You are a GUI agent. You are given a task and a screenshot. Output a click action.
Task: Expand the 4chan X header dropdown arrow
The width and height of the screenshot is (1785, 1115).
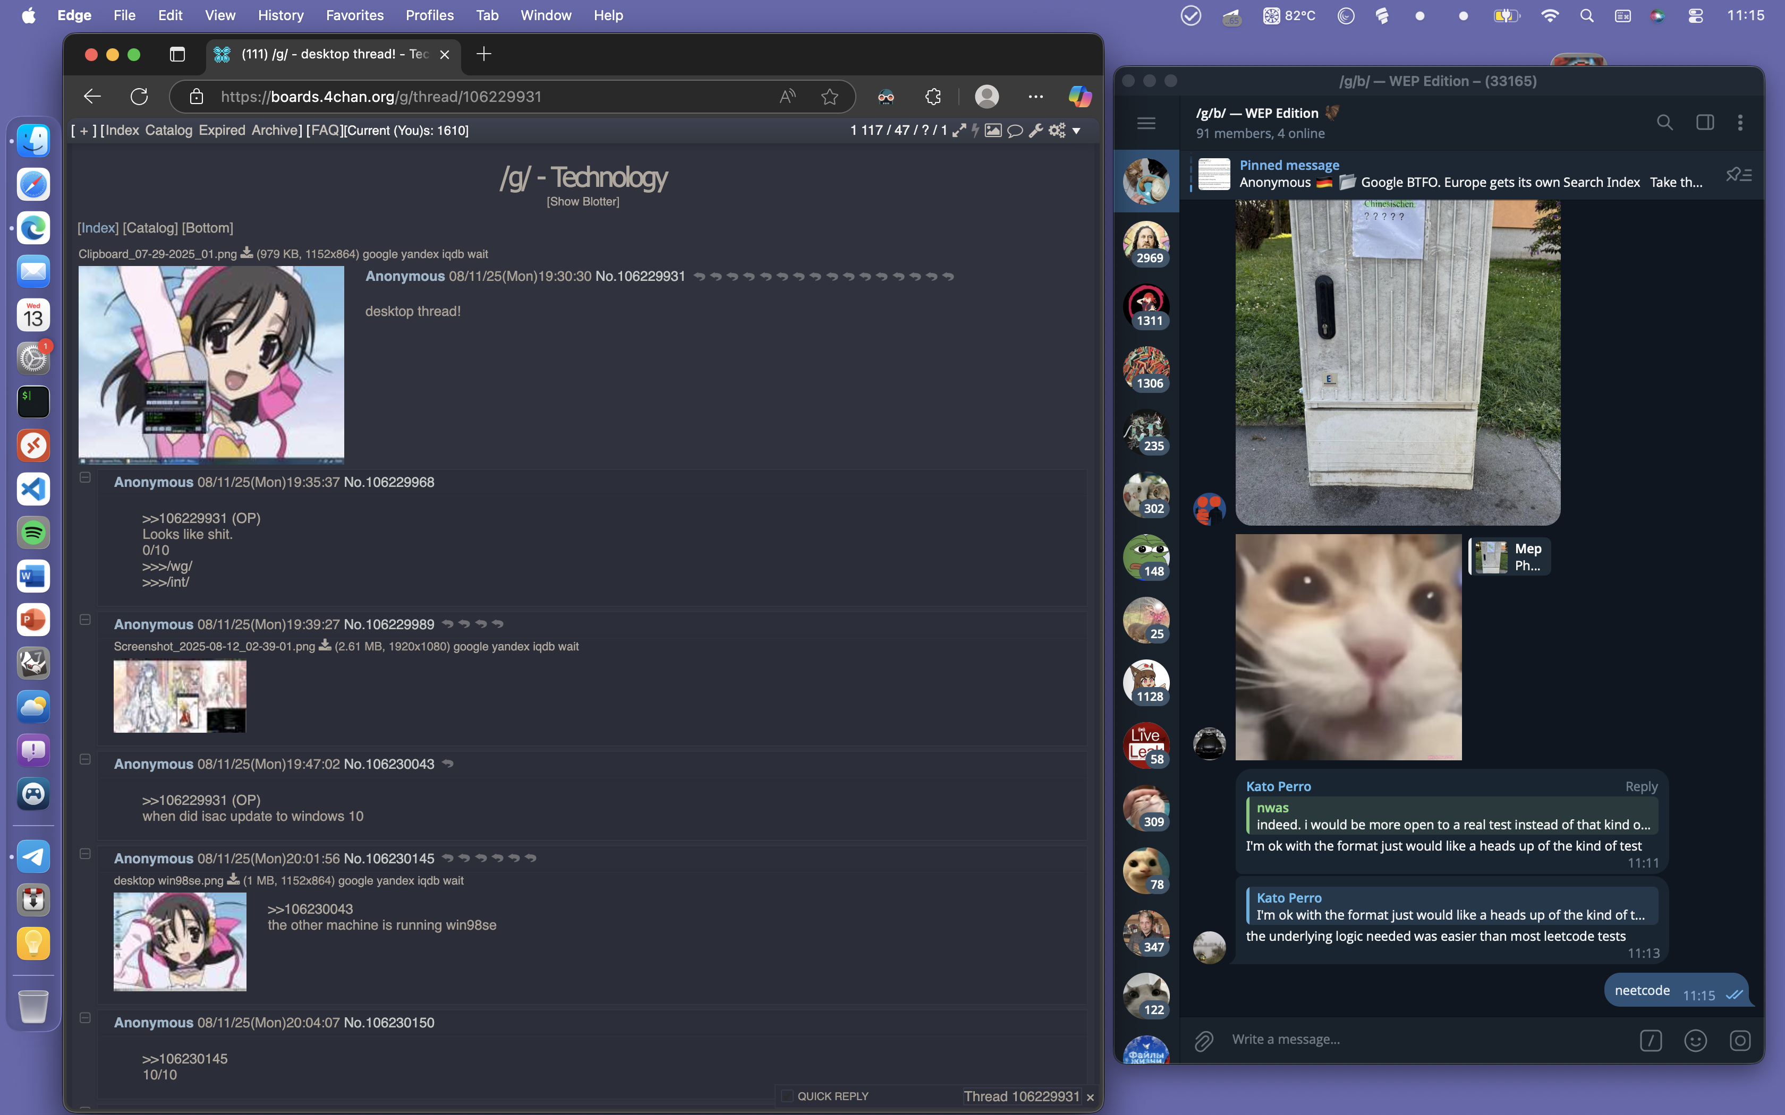(1077, 131)
